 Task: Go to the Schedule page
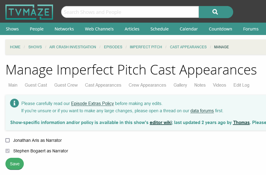(x=159, y=29)
